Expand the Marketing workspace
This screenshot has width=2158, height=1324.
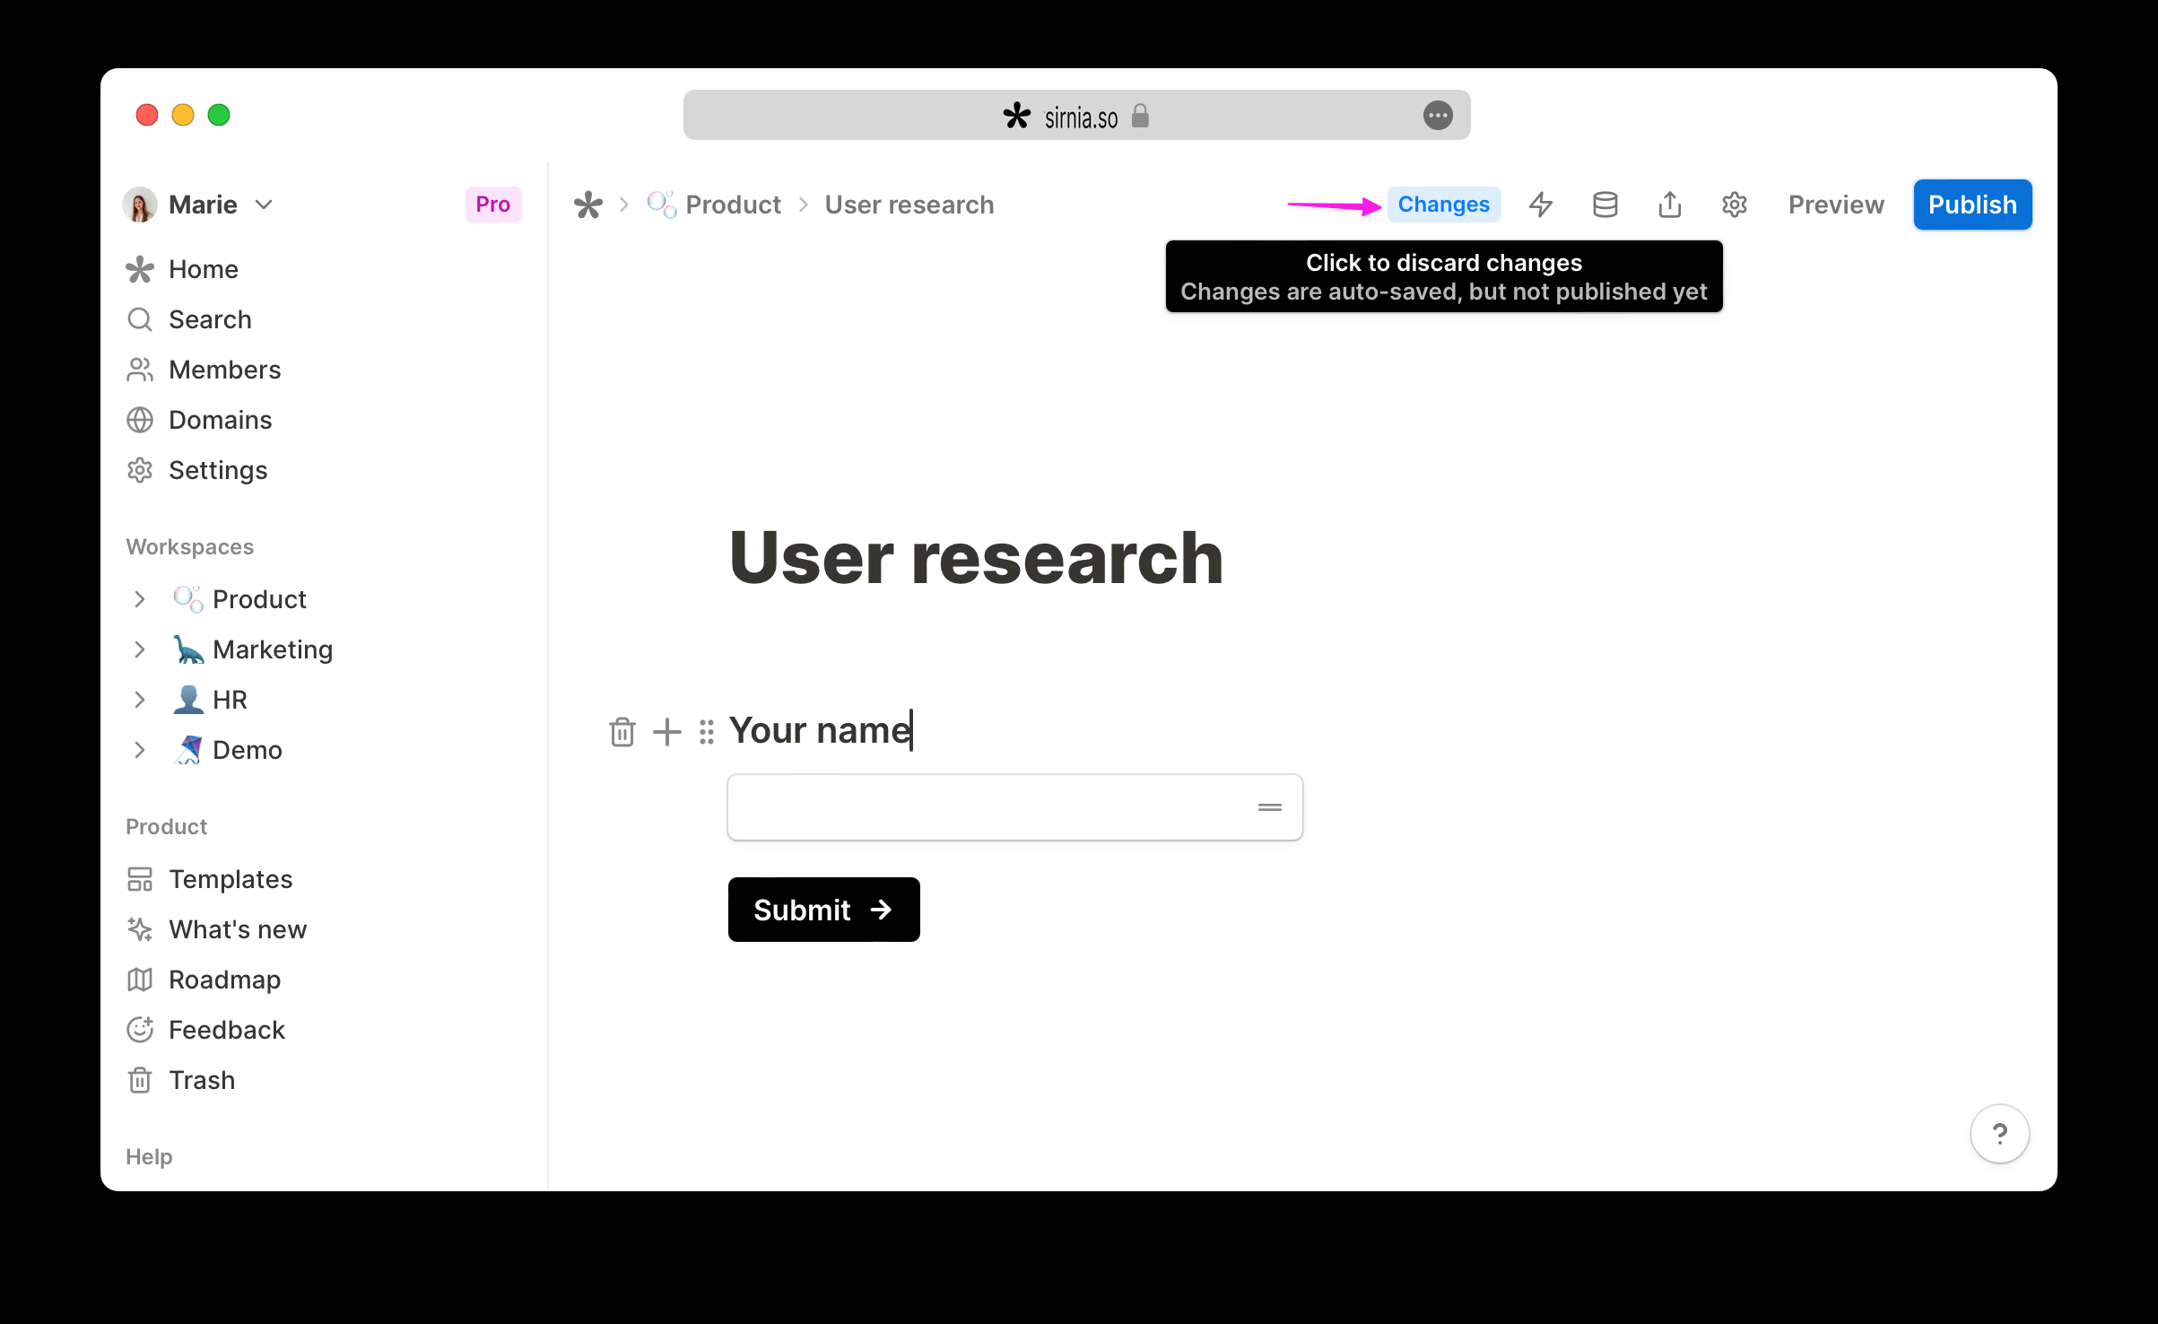(139, 649)
